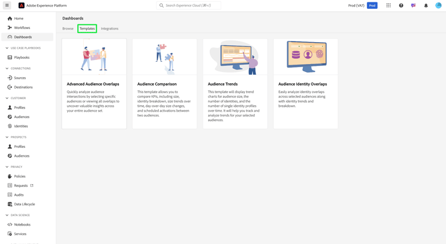Open the help question mark icon
446x244 pixels.
click(401, 5)
